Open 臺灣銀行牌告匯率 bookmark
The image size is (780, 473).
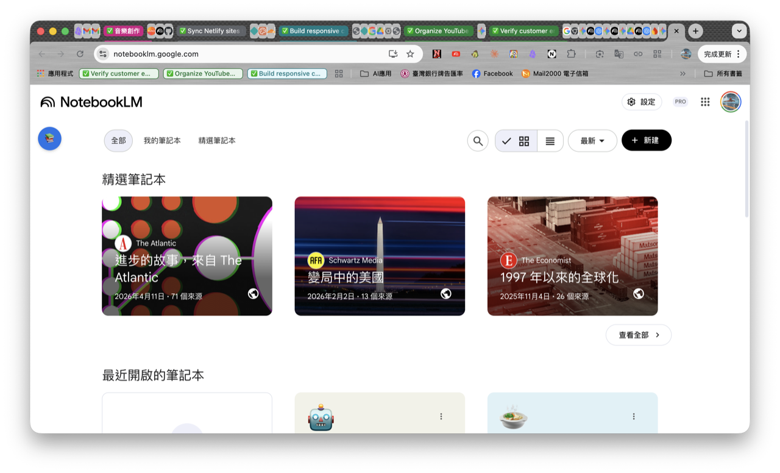coord(431,73)
